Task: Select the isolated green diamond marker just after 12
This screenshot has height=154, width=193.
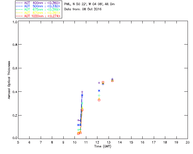Action: pyautogui.click(x=99, y=96)
